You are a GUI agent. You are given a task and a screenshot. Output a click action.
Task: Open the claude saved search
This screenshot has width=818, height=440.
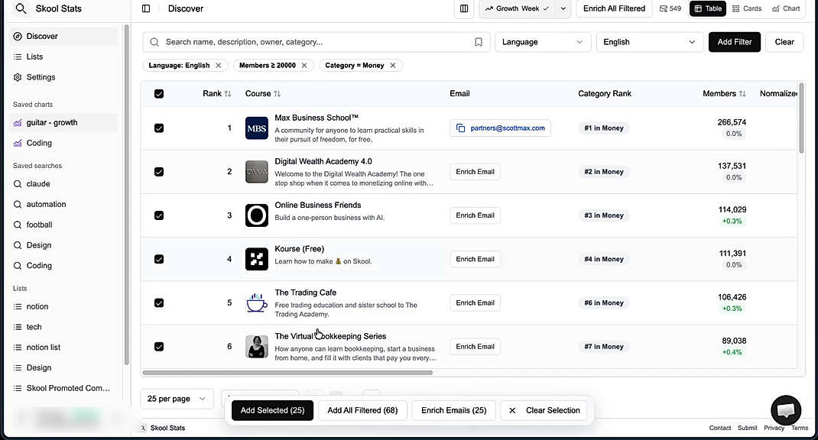pyautogui.click(x=63, y=184)
